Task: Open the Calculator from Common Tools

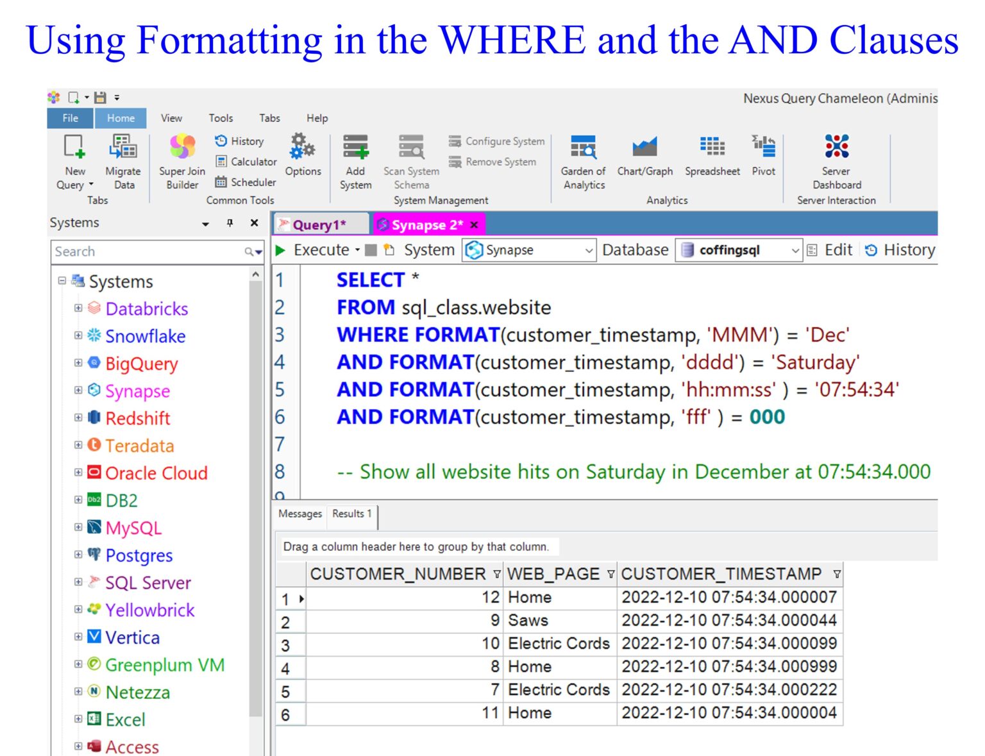Action: pyautogui.click(x=246, y=162)
